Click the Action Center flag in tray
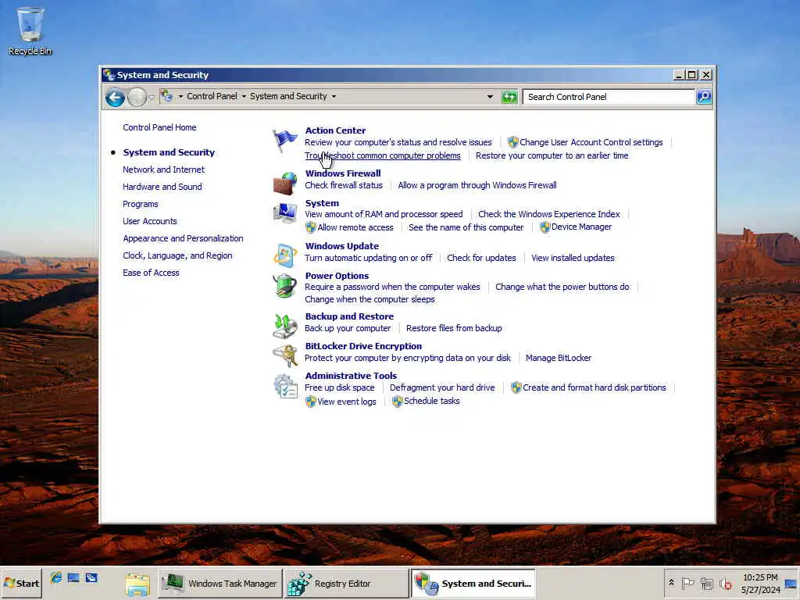The width and height of the screenshot is (800, 600). click(687, 583)
